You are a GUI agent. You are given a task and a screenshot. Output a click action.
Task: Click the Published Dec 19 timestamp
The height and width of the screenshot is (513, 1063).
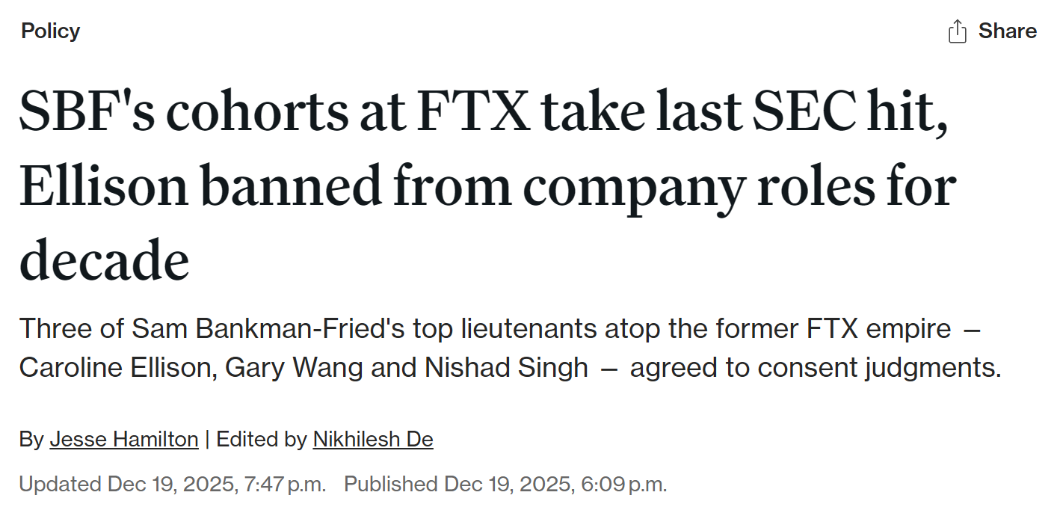click(505, 484)
